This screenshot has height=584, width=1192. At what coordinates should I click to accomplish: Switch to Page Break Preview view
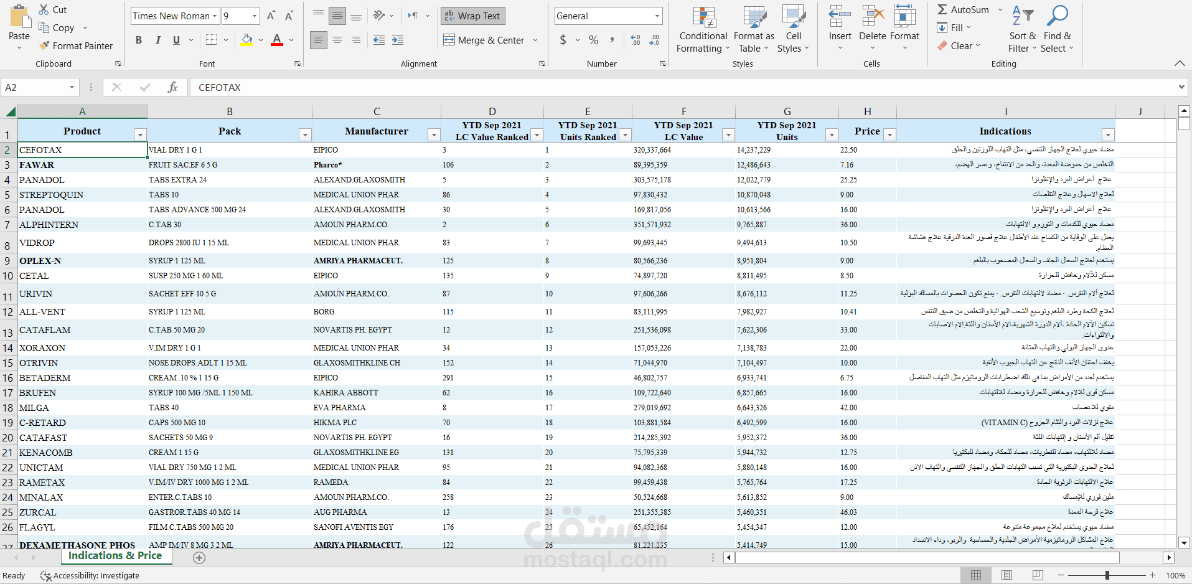coord(1038,575)
